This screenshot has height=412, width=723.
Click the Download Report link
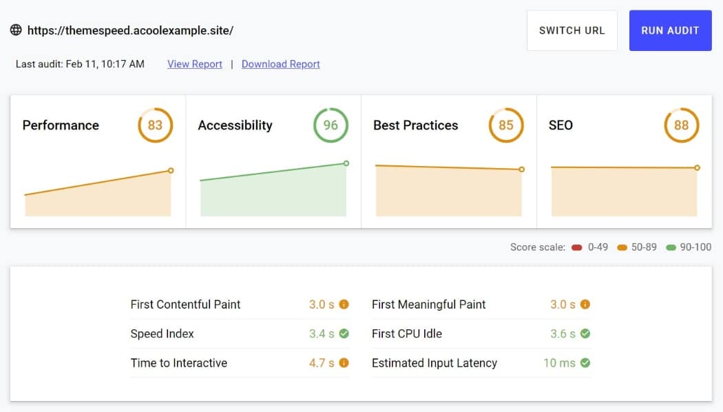(x=281, y=64)
